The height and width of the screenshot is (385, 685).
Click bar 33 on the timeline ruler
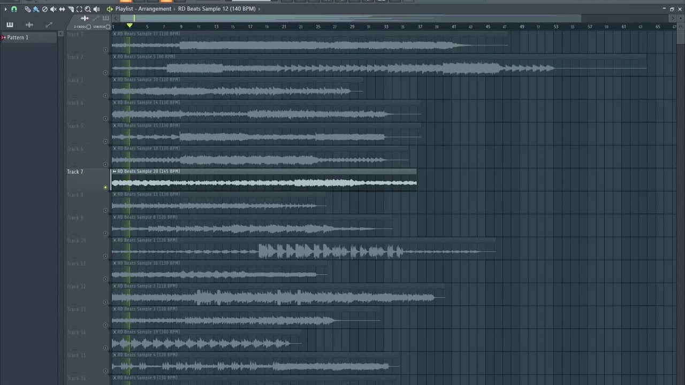[386, 27]
